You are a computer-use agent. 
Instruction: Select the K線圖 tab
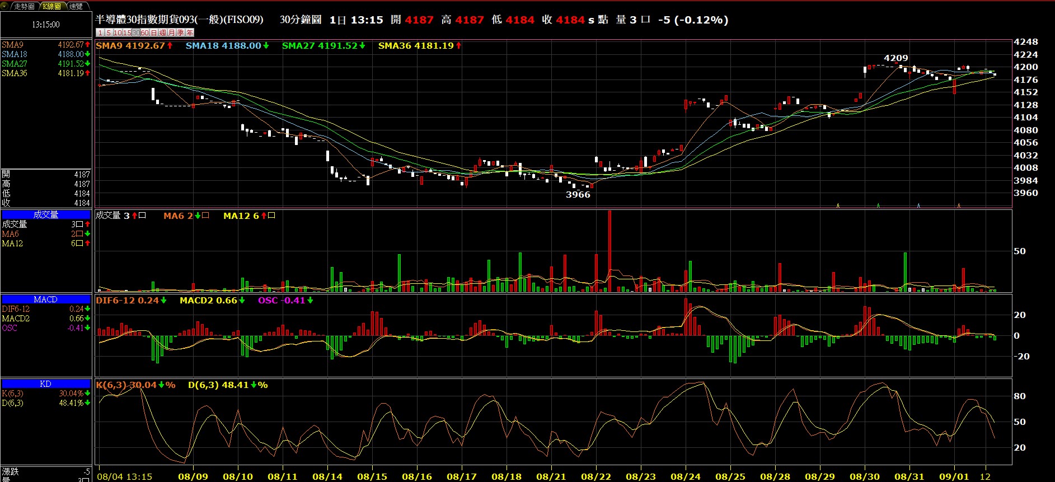pyautogui.click(x=51, y=6)
